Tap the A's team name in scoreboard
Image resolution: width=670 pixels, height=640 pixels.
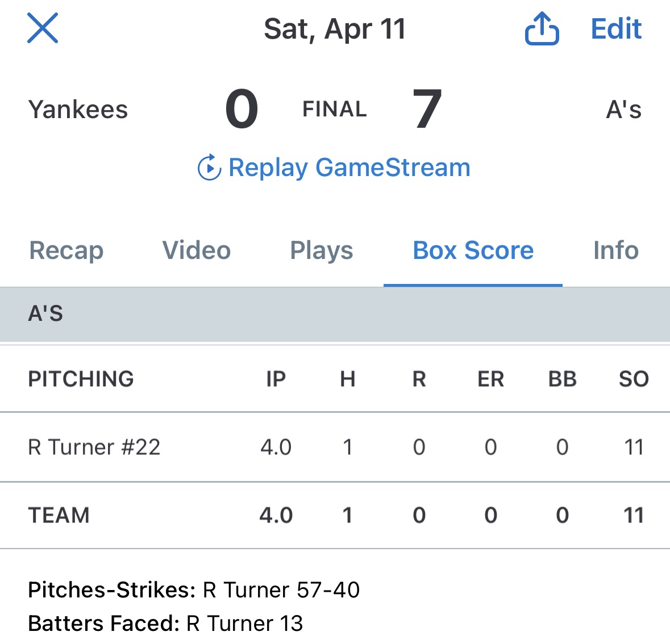click(623, 110)
